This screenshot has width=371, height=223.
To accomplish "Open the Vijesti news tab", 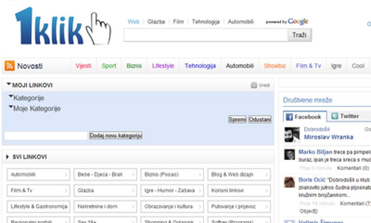I will pyautogui.click(x=83, y=66).
